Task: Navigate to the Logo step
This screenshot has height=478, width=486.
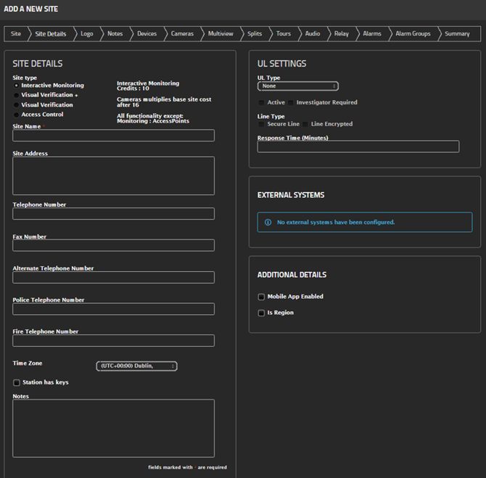Action: [87, 34]
